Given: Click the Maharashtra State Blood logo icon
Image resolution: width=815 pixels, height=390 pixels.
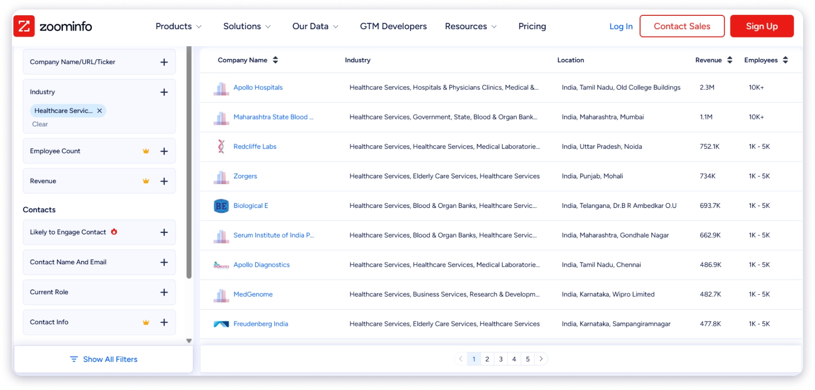Looking at the screenshot, I should point(221,118).
